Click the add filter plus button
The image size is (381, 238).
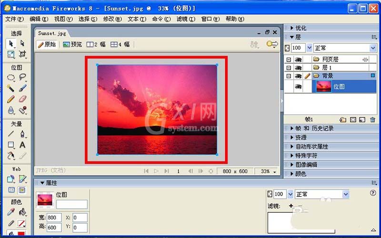(x=291, y=206)
